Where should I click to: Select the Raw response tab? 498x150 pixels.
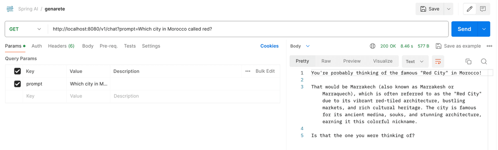click(x=326, y=61)
